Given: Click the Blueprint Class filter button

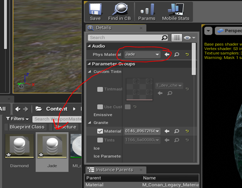Looking at the screenshot, I should pos(27,127).
